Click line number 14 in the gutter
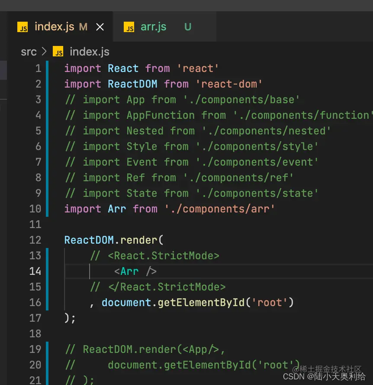The image size is (373, 385). 35,271
